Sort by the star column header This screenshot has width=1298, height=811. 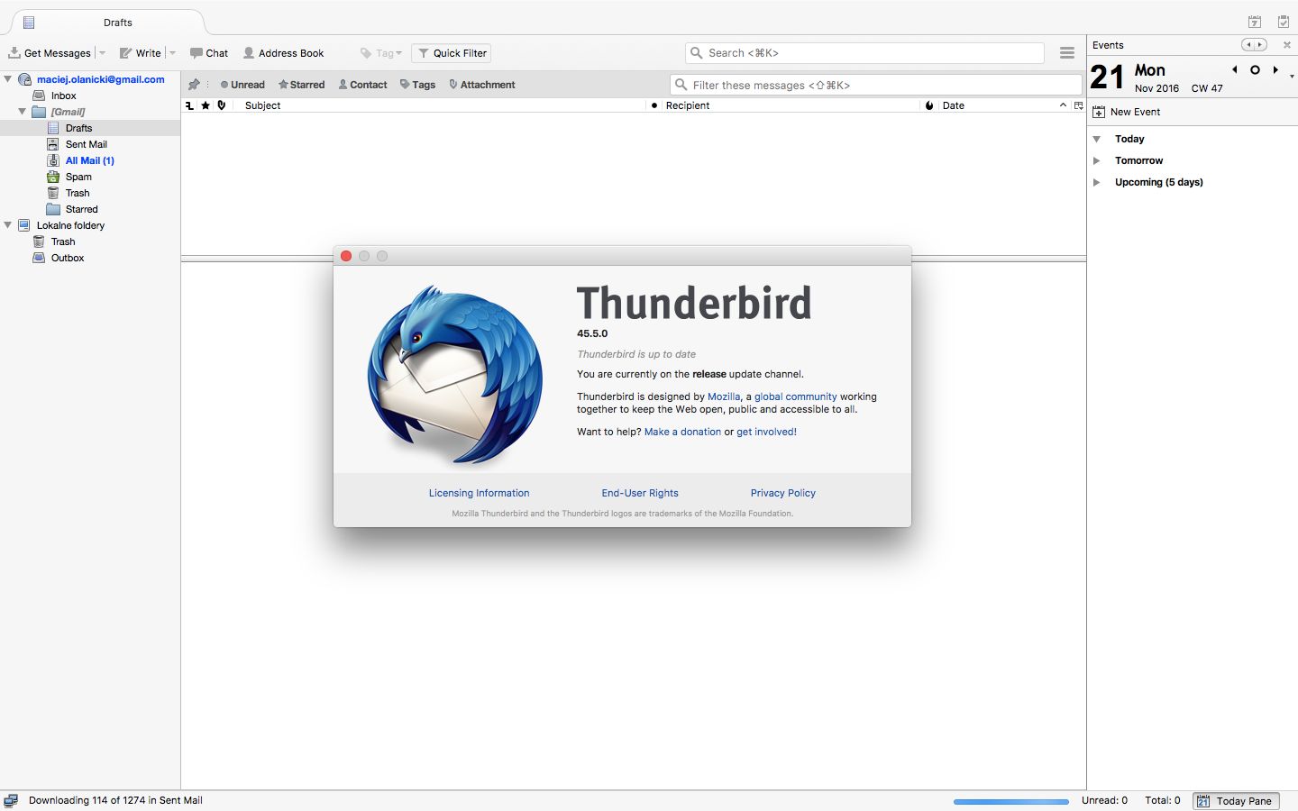206,105
